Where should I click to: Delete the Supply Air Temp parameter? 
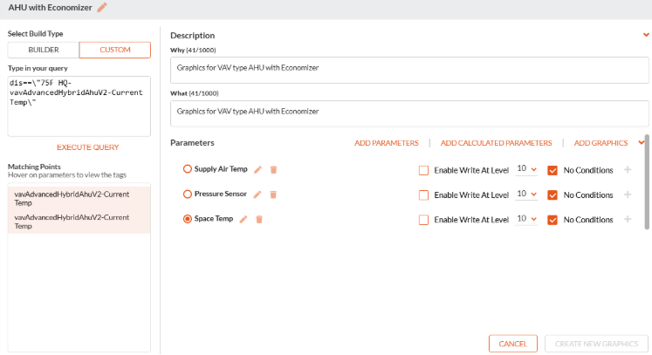pos(273,169)
